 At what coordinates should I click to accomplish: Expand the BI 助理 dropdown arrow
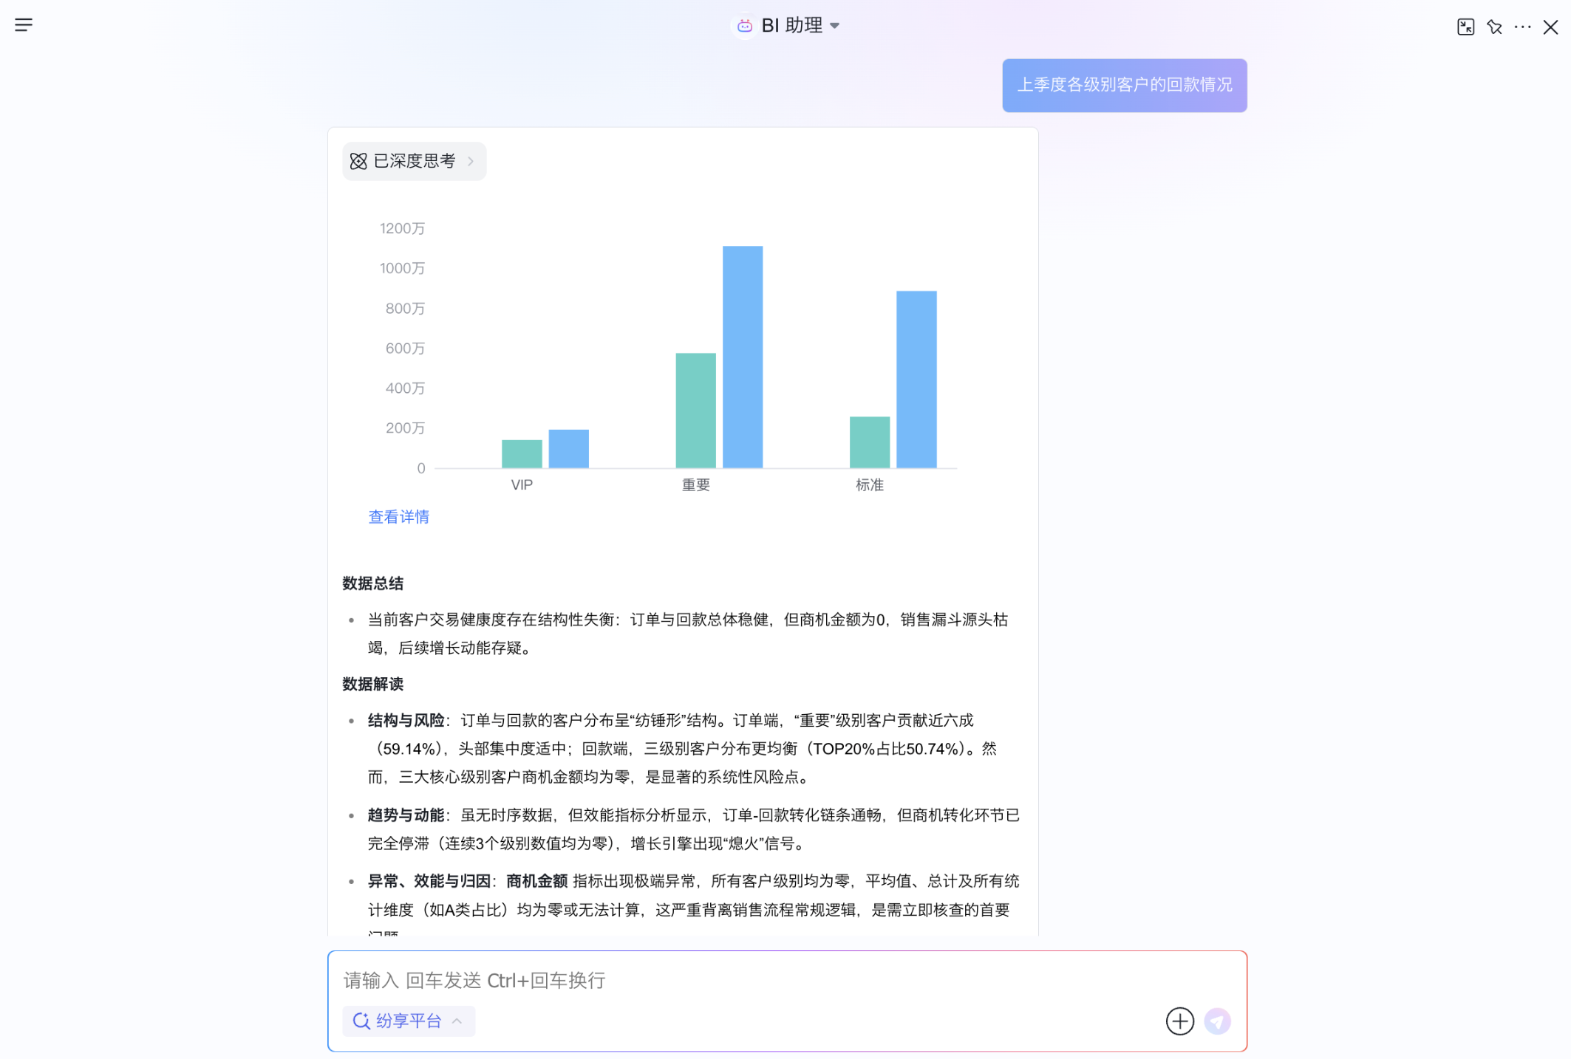tap(835, 26)
